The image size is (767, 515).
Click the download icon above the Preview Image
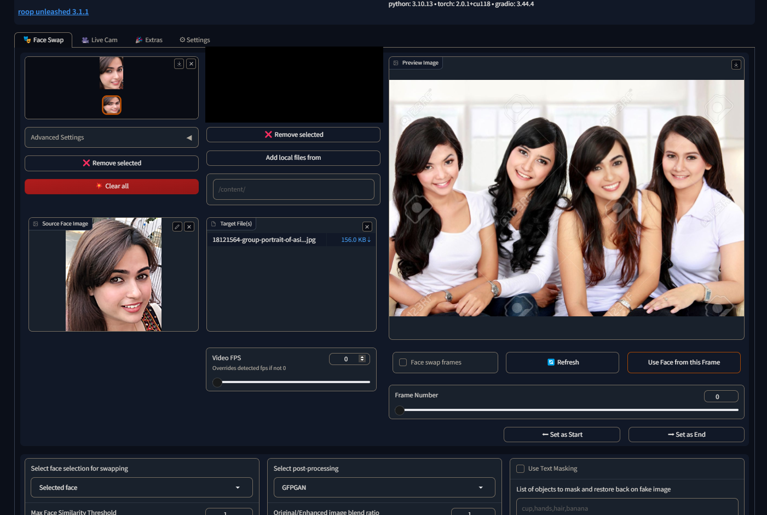(x=736, y=64)
